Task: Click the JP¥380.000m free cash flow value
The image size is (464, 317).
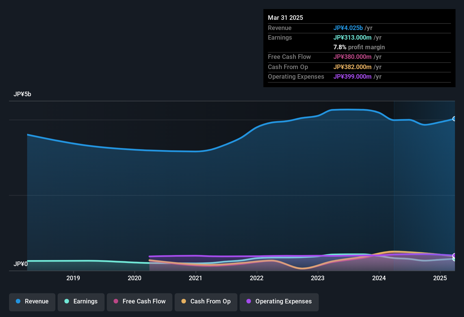Action: click(352, 57)
